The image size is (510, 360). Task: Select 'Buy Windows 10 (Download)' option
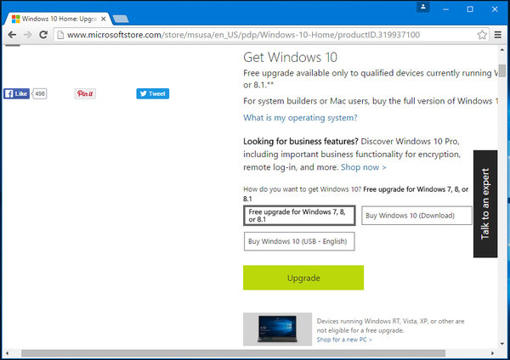[416, 216]
